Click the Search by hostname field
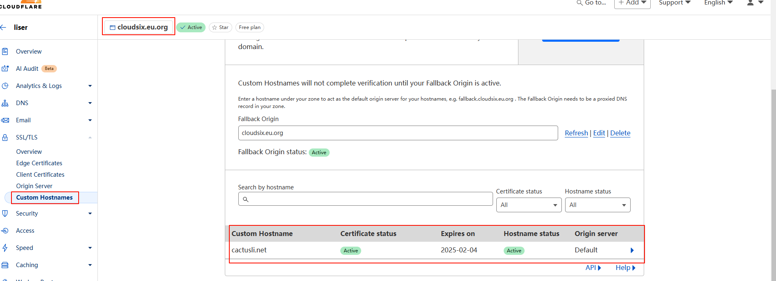776x281 pixels. pos(365,199)
